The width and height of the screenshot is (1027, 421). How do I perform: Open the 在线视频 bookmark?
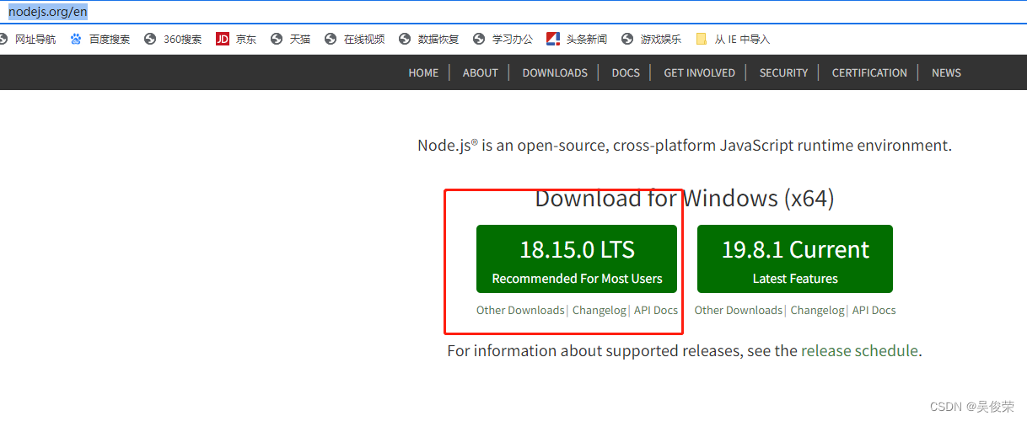pyautogui.click(x=364, y=39)
